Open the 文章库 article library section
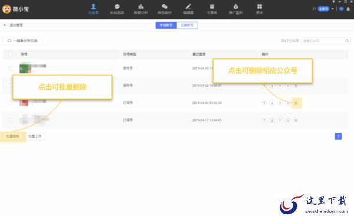The image size is (354, 216). click(212, 9)
